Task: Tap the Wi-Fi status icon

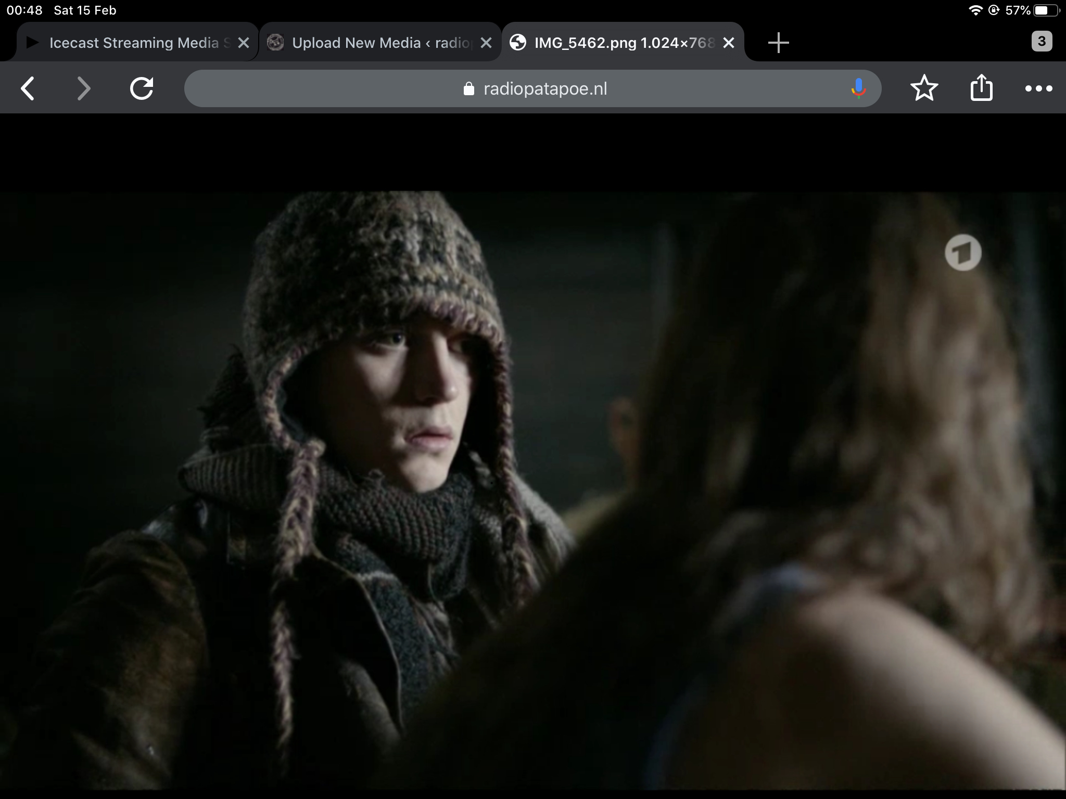Action: (x=975, y=10)
